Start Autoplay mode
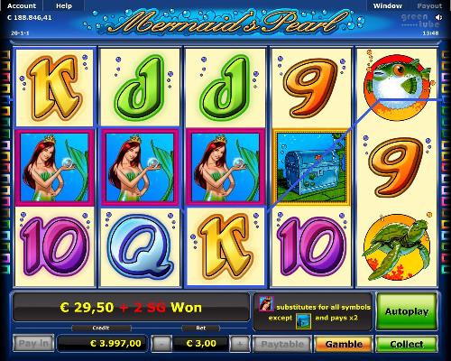Image resolution: width=451 pixels, height=361 pixels. [407, 311]
